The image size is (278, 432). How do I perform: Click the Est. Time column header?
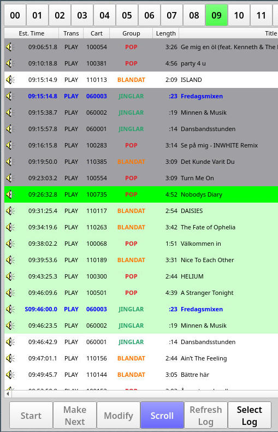pyautogui.click(x=32, y=33)
